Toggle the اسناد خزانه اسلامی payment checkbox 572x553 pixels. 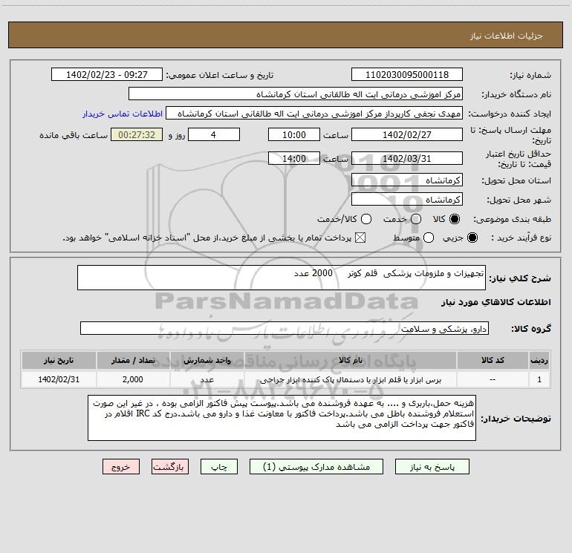(360, 238)
